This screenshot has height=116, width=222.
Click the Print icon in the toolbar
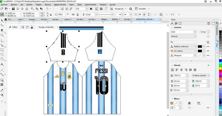tap(27, 9)
